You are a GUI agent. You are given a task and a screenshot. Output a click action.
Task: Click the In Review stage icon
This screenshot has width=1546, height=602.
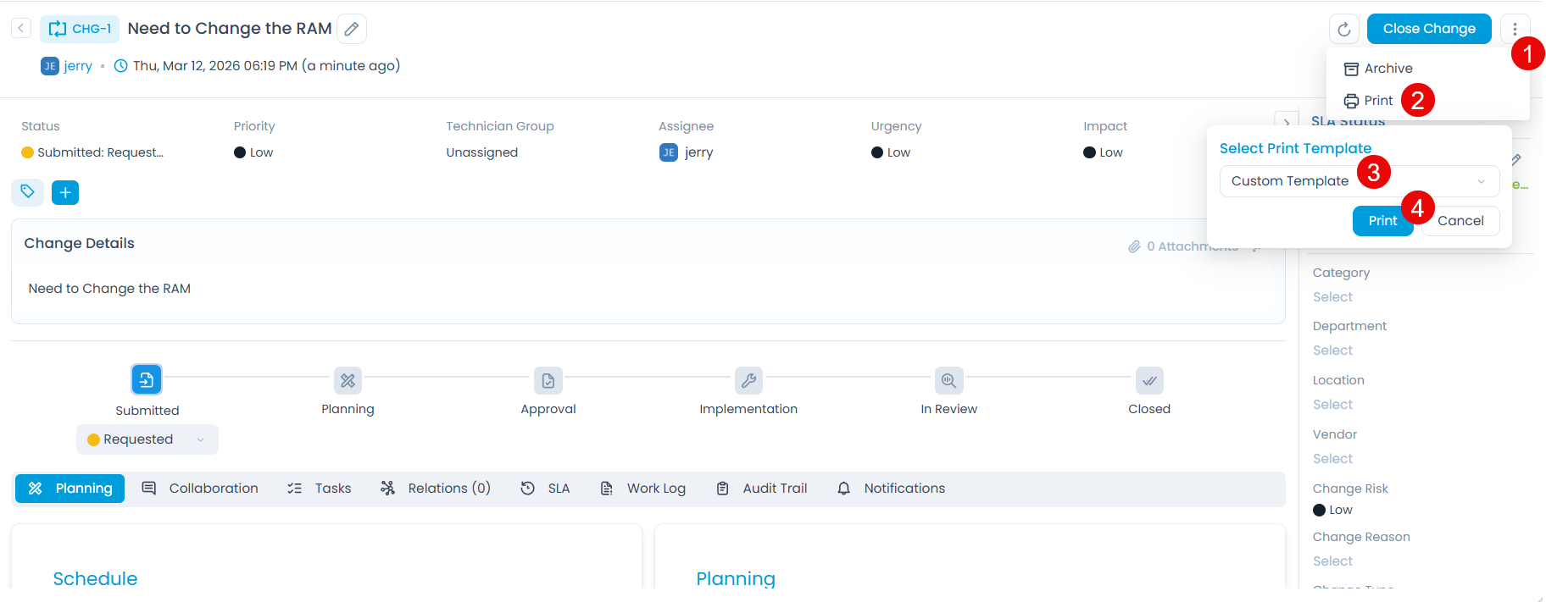[948, 381]
